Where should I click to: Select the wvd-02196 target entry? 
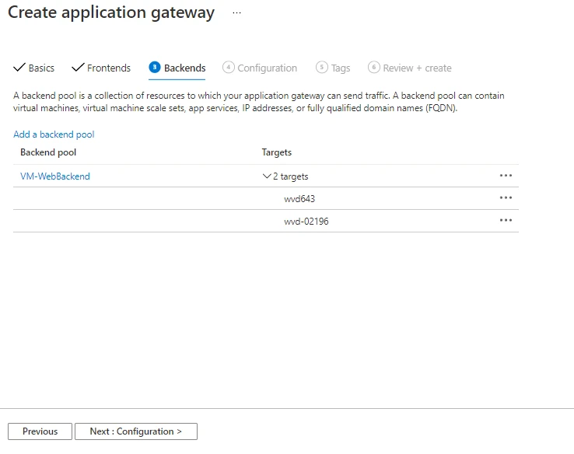click(306, 222)
